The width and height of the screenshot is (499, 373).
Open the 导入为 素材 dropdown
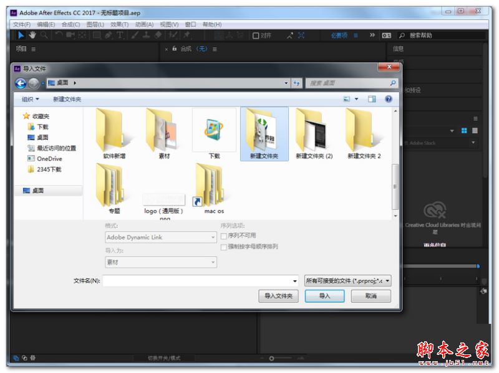click(161, 262)
